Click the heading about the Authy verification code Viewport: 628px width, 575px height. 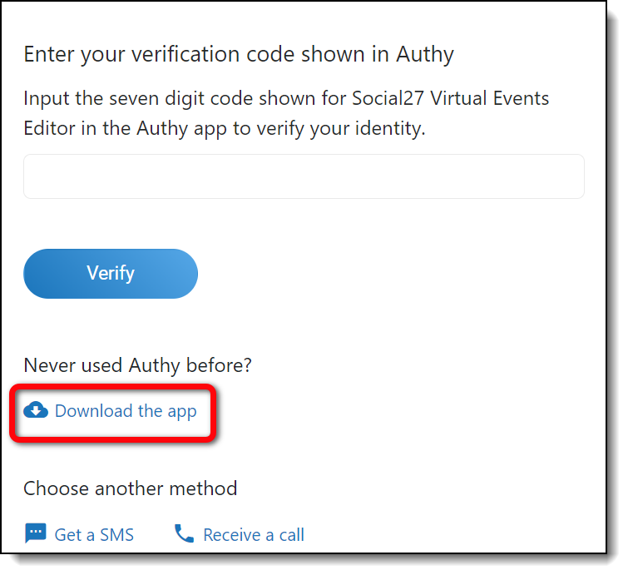pyautogui.click(x=239, y=55)
